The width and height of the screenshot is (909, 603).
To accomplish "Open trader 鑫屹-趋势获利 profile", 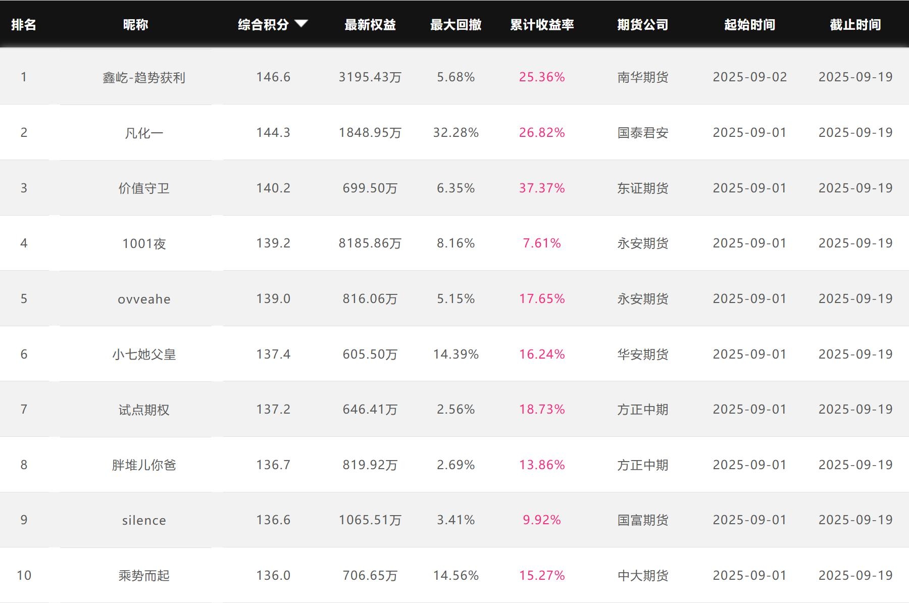I will coord(144,77).
